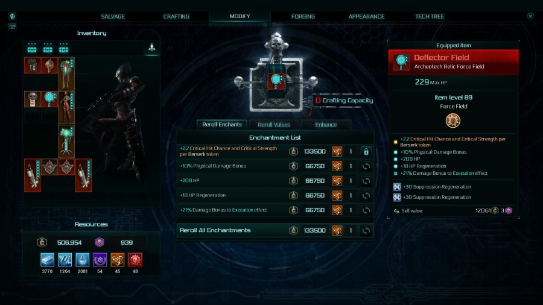Switch to the Enhance tab
Image resolution: width=543 pixels, height=305 pixels.
[326, 125]
